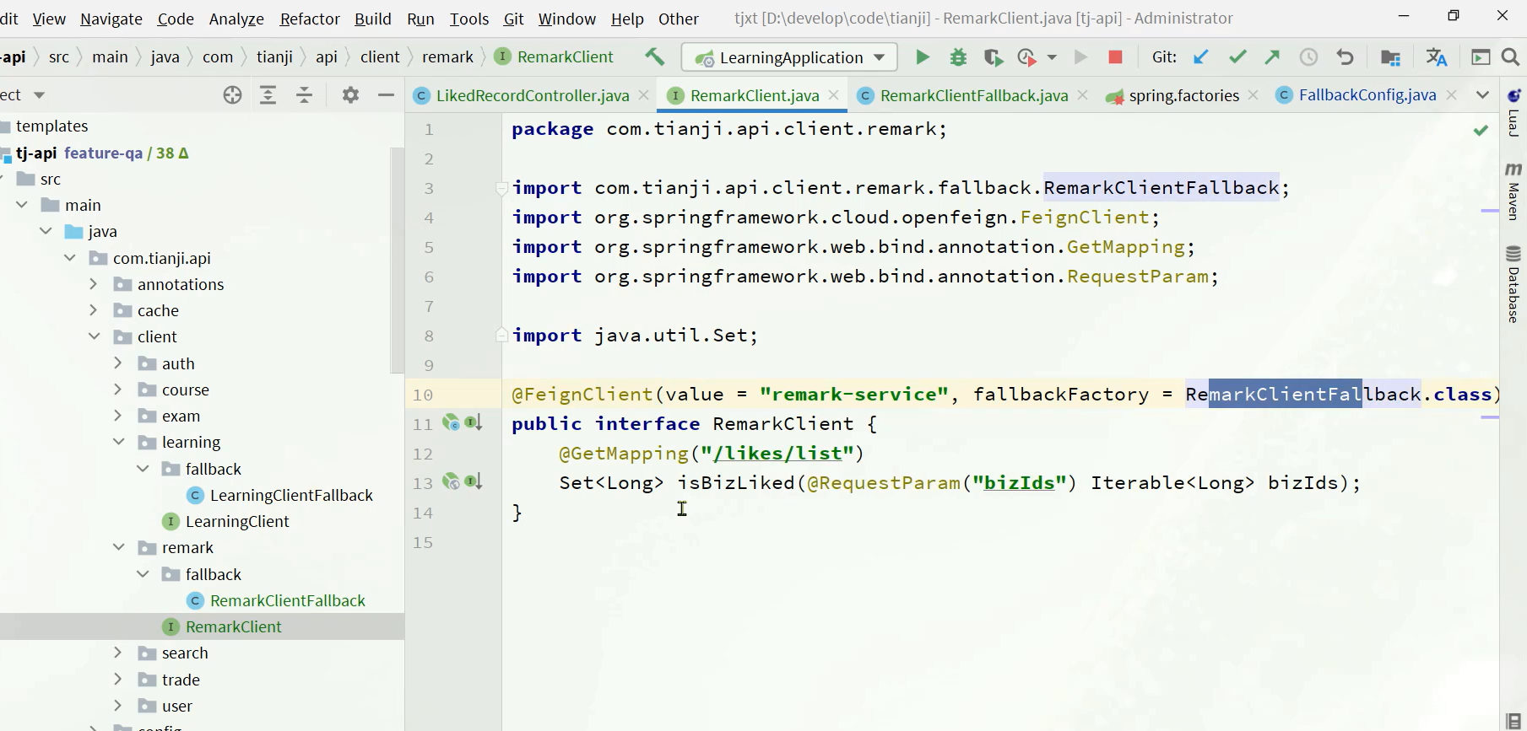Open the Maven tool window
Image resolution: width=1527 pixels, height=731 pixels.
click(1513, 191)
